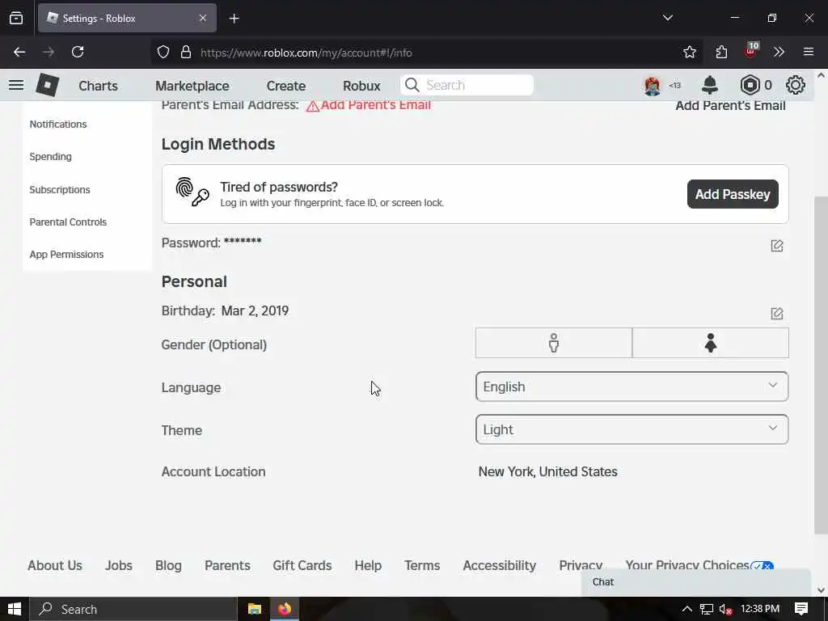Open the Help footer link

(368, 565)
